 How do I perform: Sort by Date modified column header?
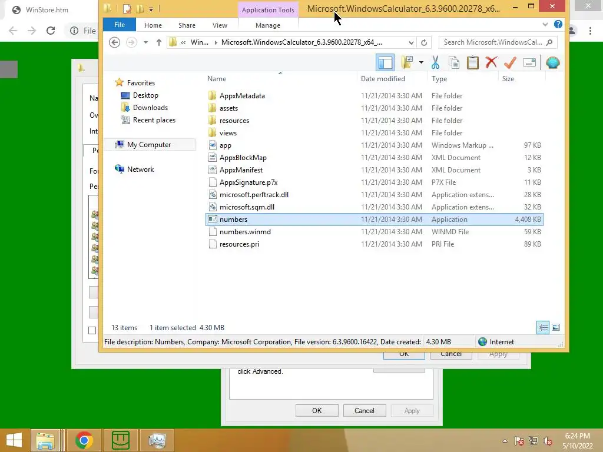point(392,78)
